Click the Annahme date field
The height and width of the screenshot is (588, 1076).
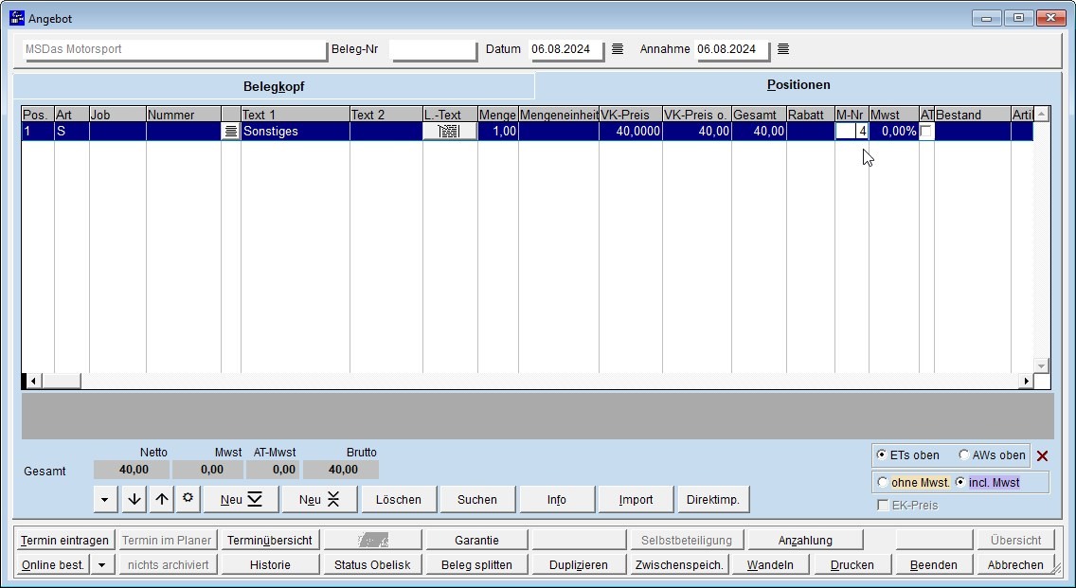click(x=732, y=49)
